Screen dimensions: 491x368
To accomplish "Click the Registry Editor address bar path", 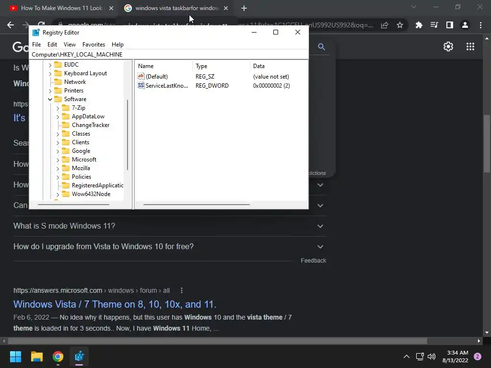I will click(x=169, y=55).
